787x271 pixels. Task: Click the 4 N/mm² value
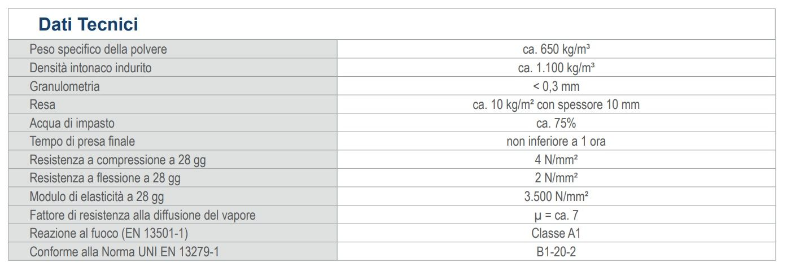click(x=556, y=160)
